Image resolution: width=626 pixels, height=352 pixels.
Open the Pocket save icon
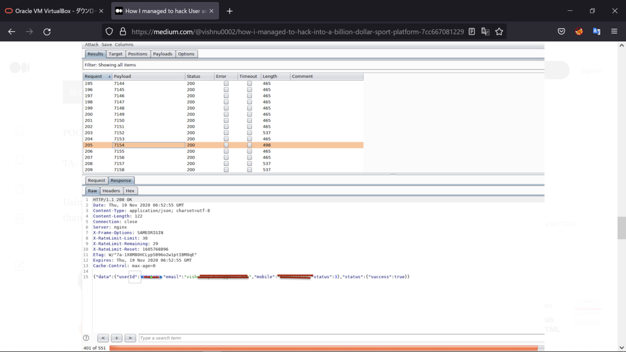point(561,32)
